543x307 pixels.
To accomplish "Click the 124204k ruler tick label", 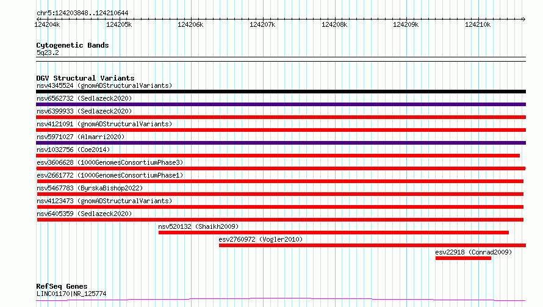I will 47,24.
